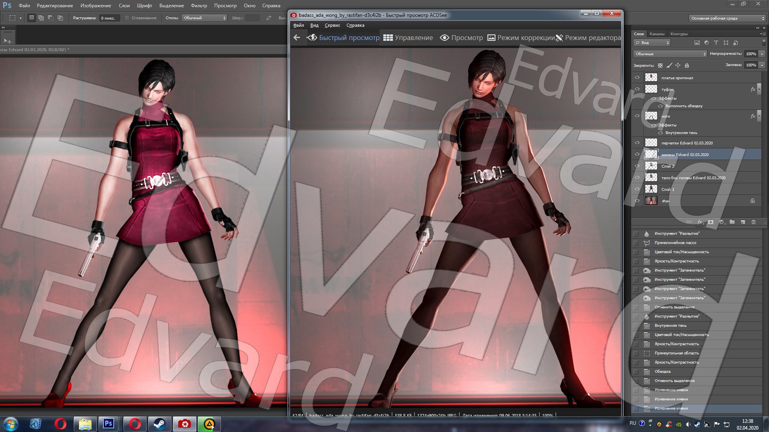Toggle visibility of платье оригинал layer

click(637, 78)
